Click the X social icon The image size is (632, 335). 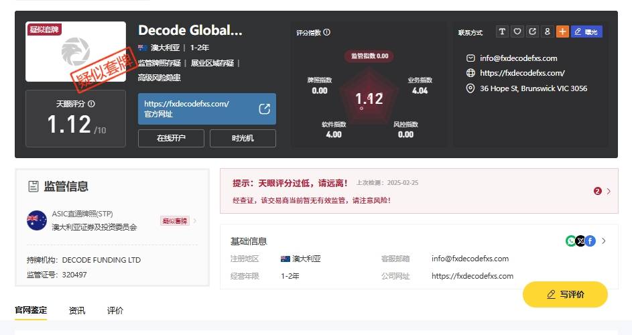click(580, 241)
